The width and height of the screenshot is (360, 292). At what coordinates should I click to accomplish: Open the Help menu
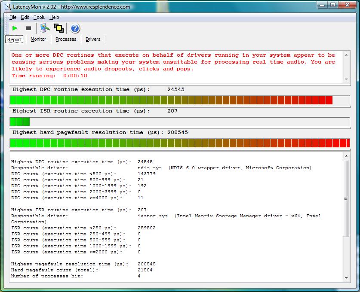click(54, 17)
